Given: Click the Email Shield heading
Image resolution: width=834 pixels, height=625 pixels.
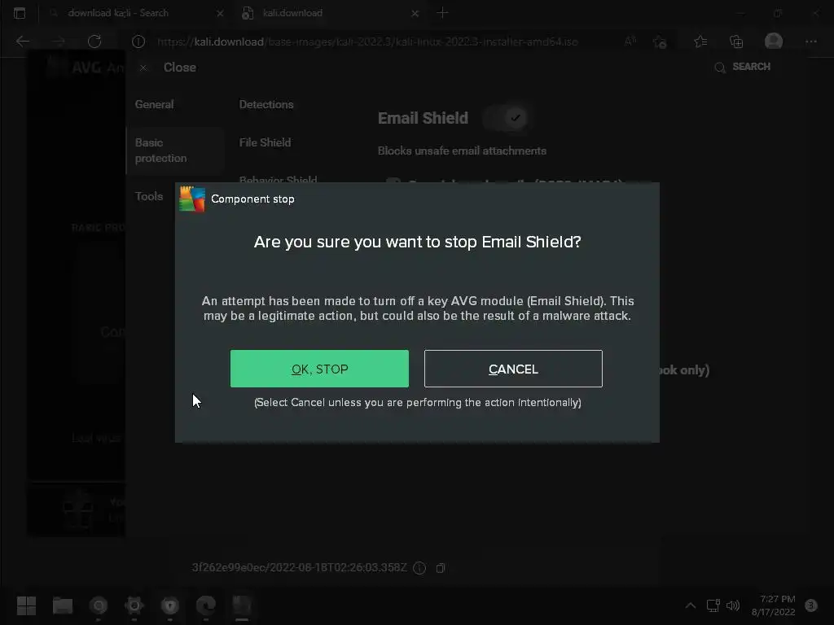Looking at the screenshot, I should click(423, 118).
